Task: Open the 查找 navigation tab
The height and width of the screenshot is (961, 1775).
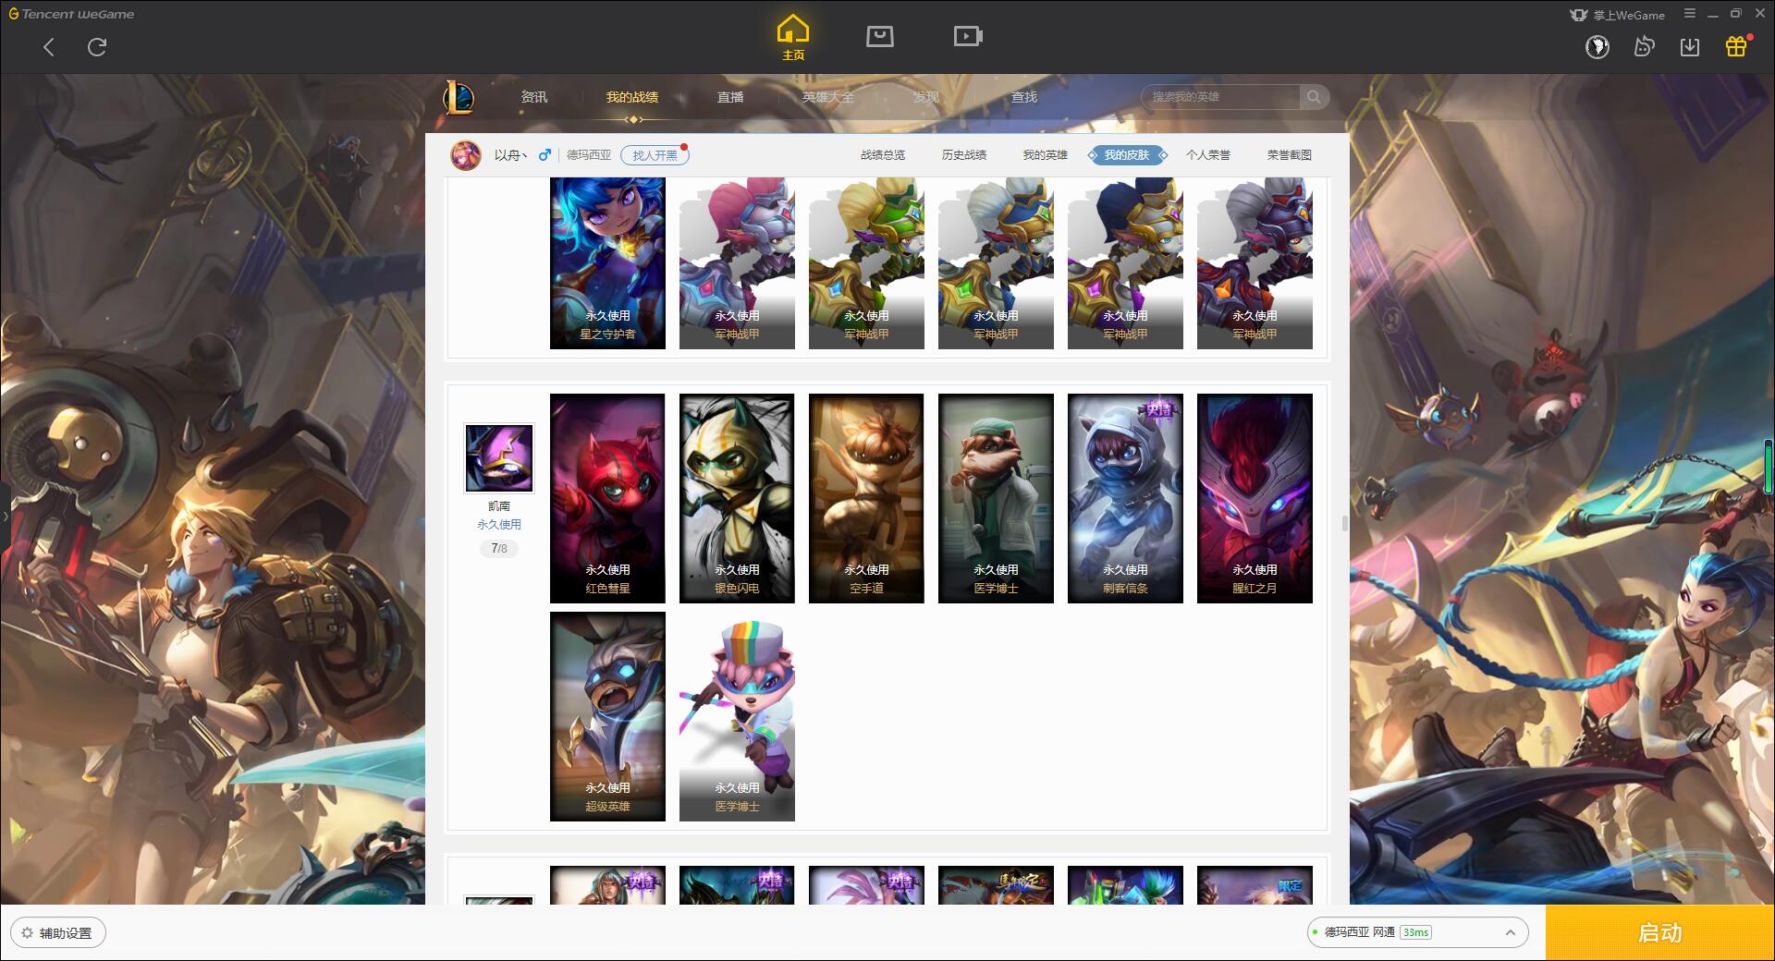Action: (1024, 97)
